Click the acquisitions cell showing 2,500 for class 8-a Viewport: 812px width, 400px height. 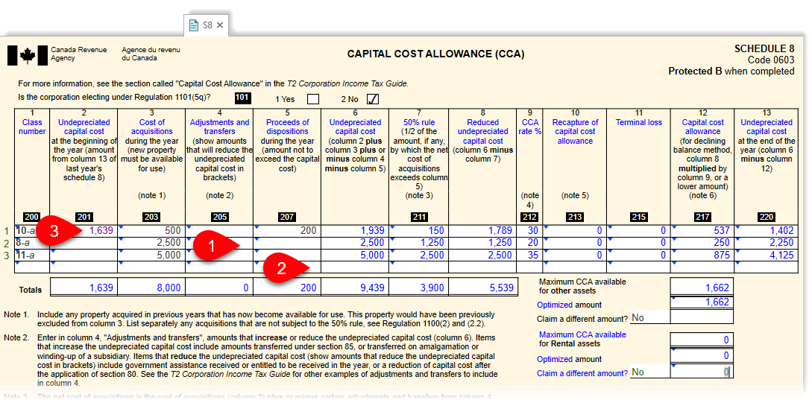(x=151, y=243)
